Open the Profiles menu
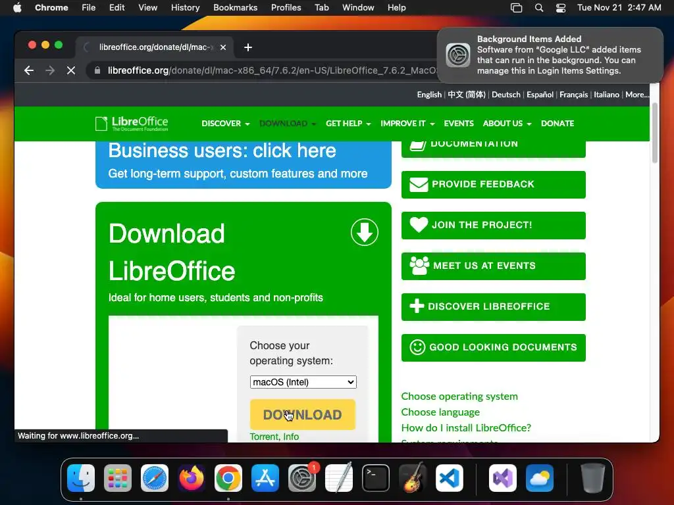Image resolution: width=674 pixels, height=505 pixels. tap(286, 7)
